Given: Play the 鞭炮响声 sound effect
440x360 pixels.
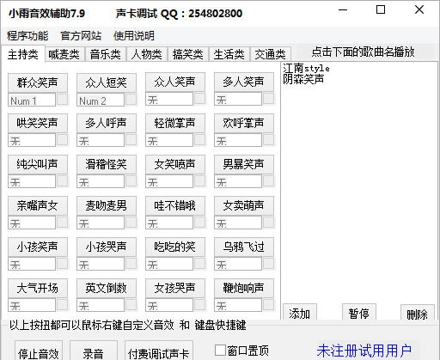Looking at the screenshot, I should pyautogui.click(x=244, y=288).
